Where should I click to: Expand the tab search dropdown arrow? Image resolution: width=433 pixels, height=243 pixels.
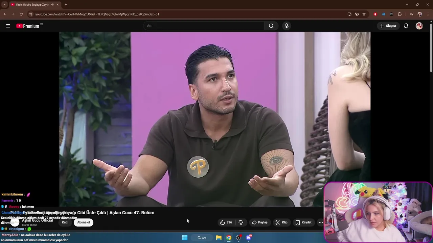pyautogui.click(x=4, y=4)
